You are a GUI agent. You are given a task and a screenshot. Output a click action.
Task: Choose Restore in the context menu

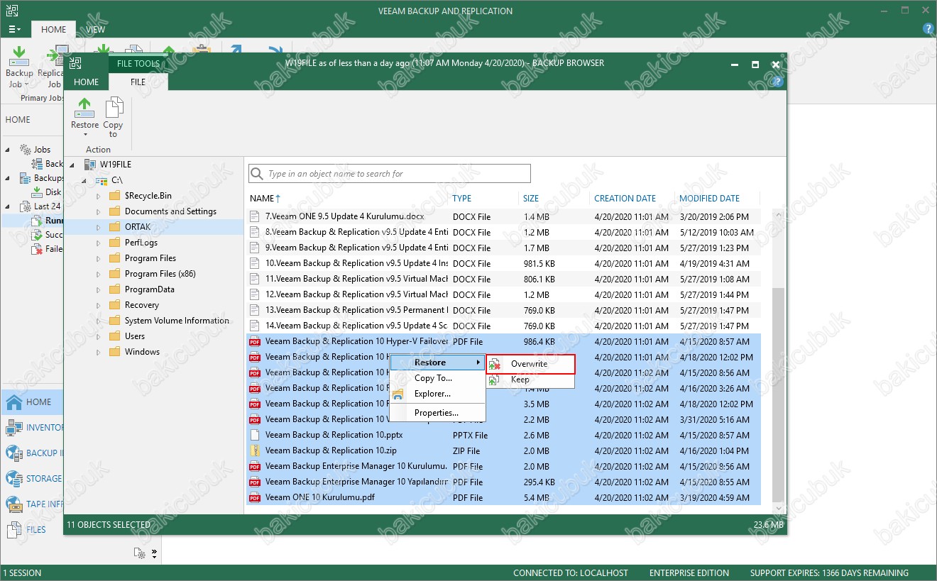438,363
